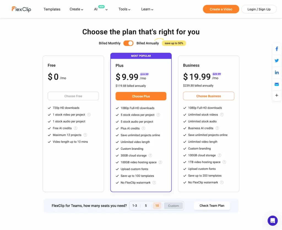
Task: Select Custom seats for team plan
Action: point(173,205)
